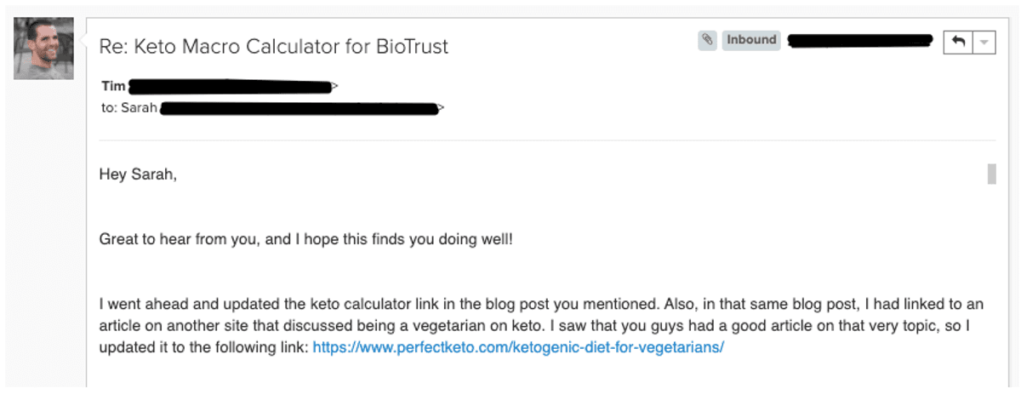Open the dropdown arrow beside reply
The image size is (1021, 394).
(x=984, y=43)
